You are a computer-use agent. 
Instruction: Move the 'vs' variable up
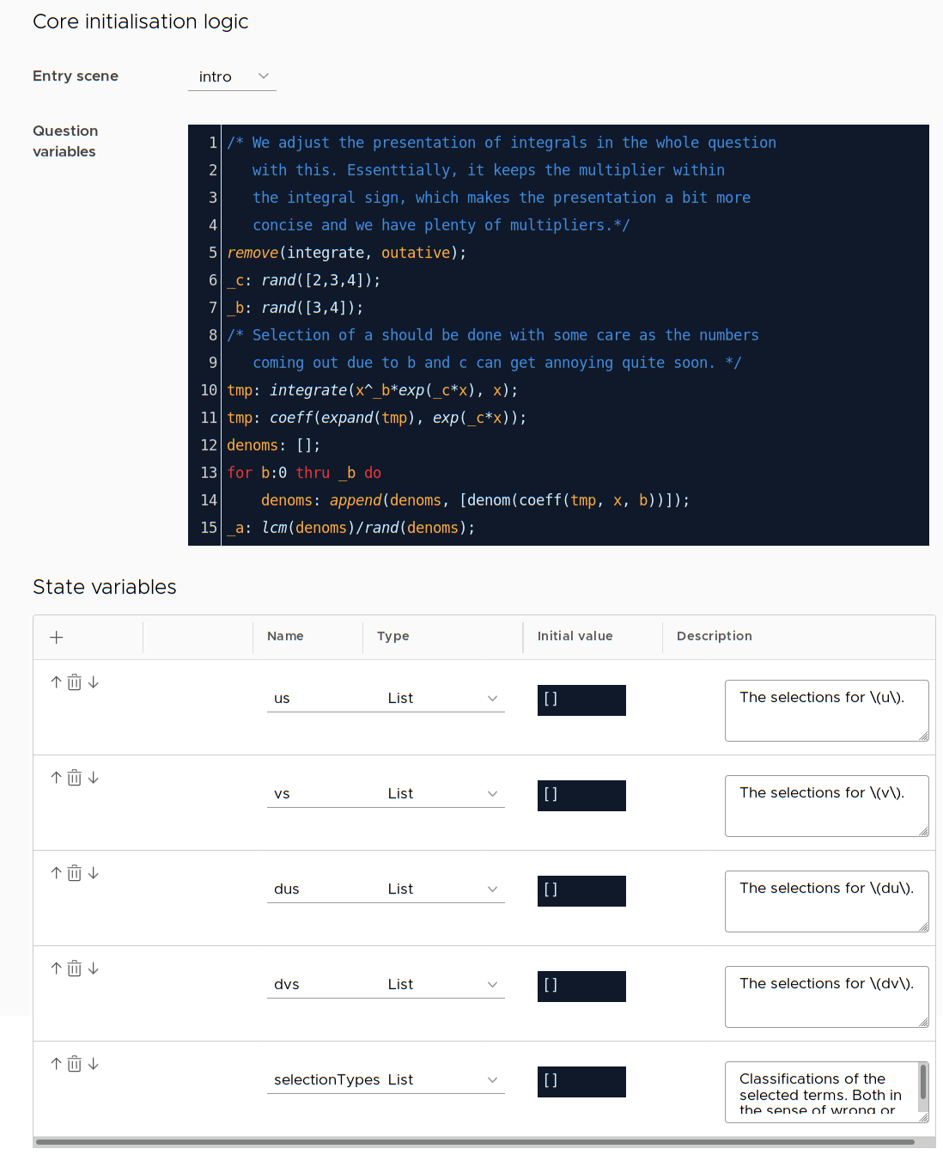(x=56, y=778)
